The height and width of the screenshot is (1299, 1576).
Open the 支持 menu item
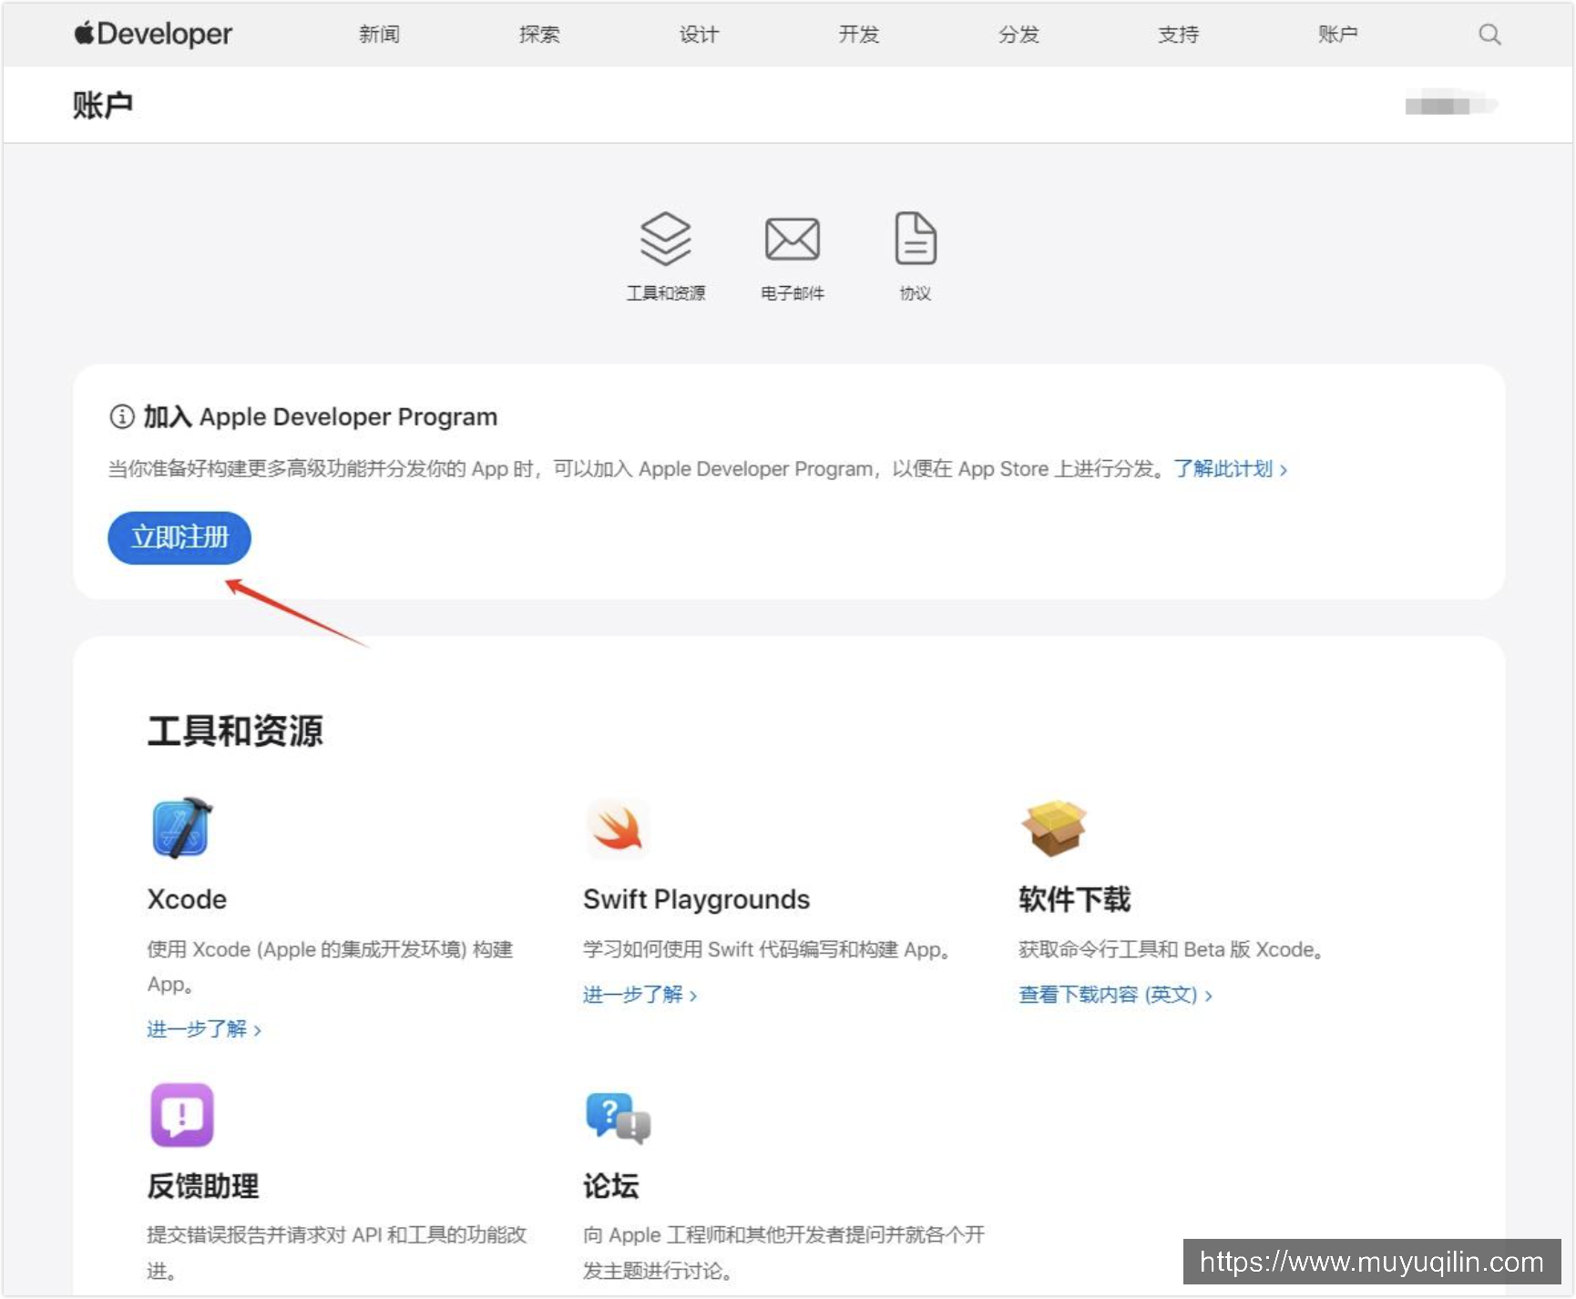(1178, 35)
